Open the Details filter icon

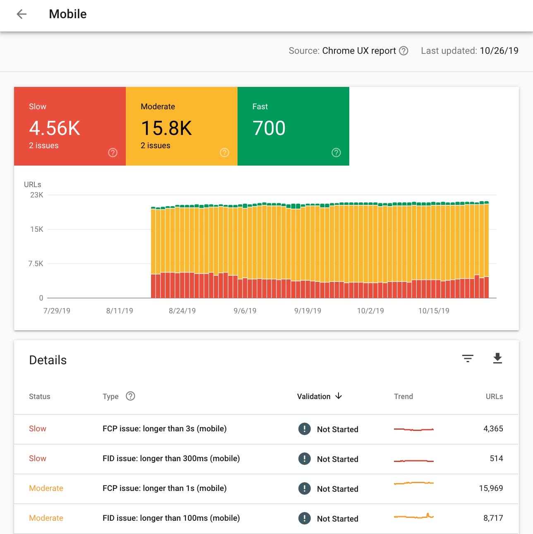click(x=468, y=358)
